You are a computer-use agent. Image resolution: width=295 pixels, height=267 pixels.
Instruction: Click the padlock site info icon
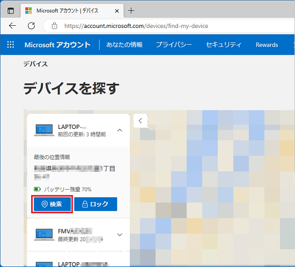(x=55, y=26)
